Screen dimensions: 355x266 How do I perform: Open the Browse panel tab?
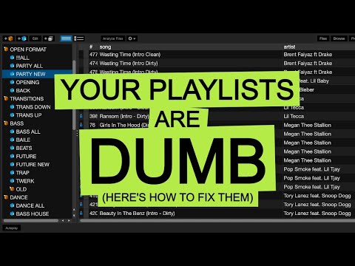(x=339, y=38)
